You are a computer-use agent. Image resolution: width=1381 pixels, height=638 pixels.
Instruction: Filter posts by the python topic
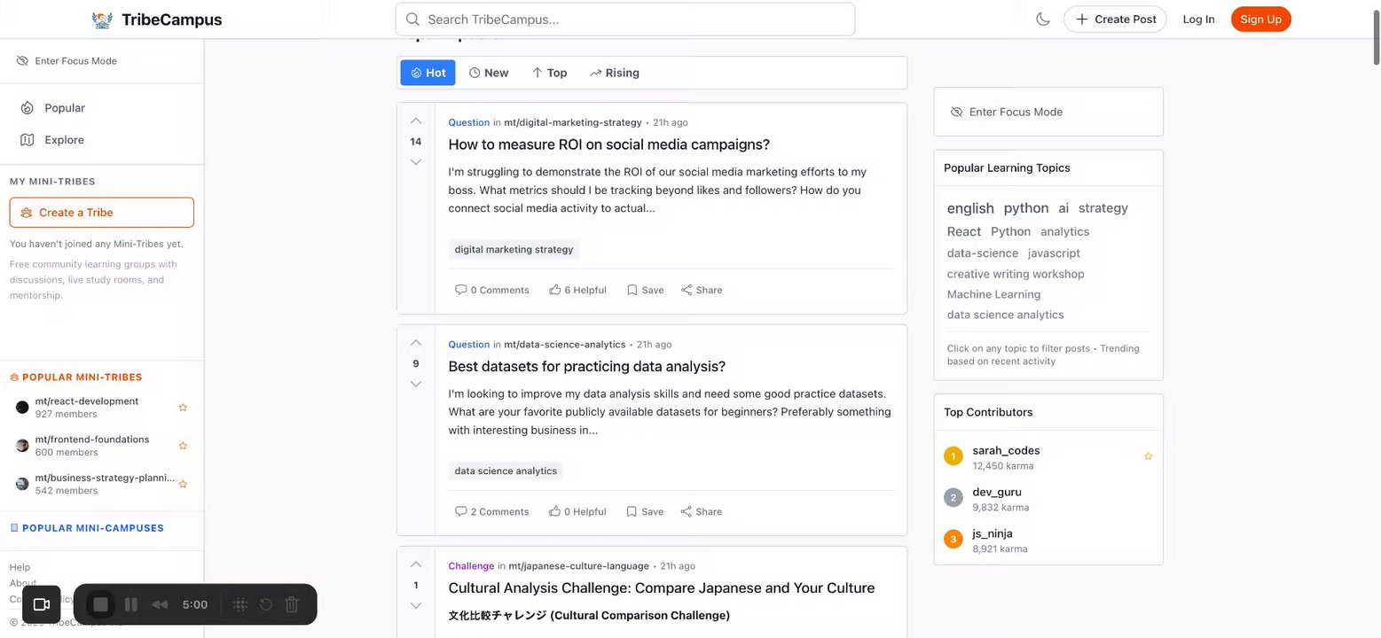pos(1025,208)
